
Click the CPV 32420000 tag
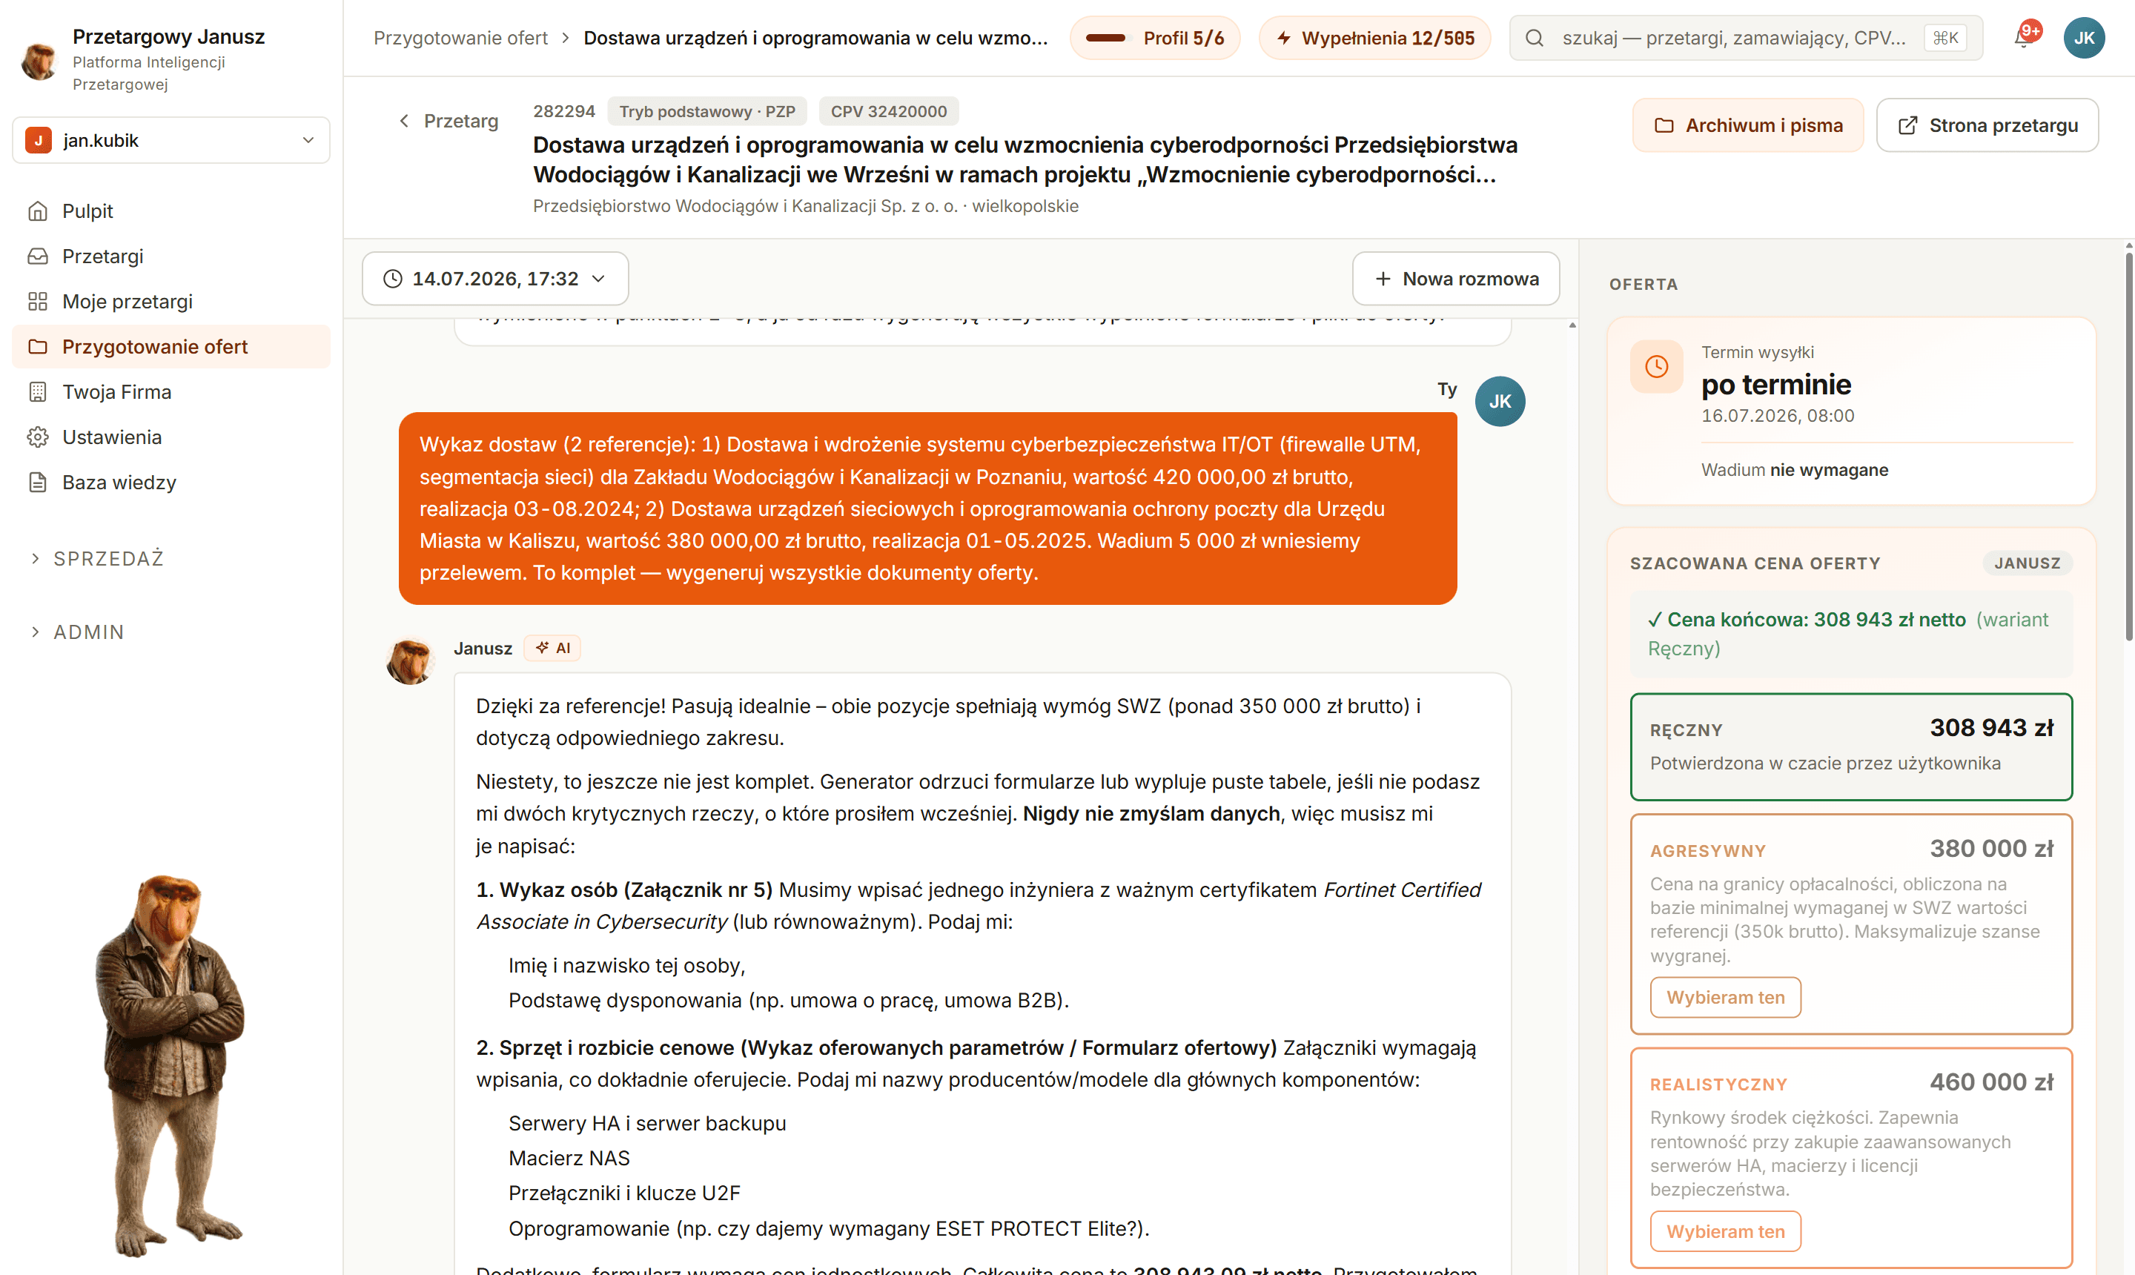pyautogui.click(x=888, y=112)
